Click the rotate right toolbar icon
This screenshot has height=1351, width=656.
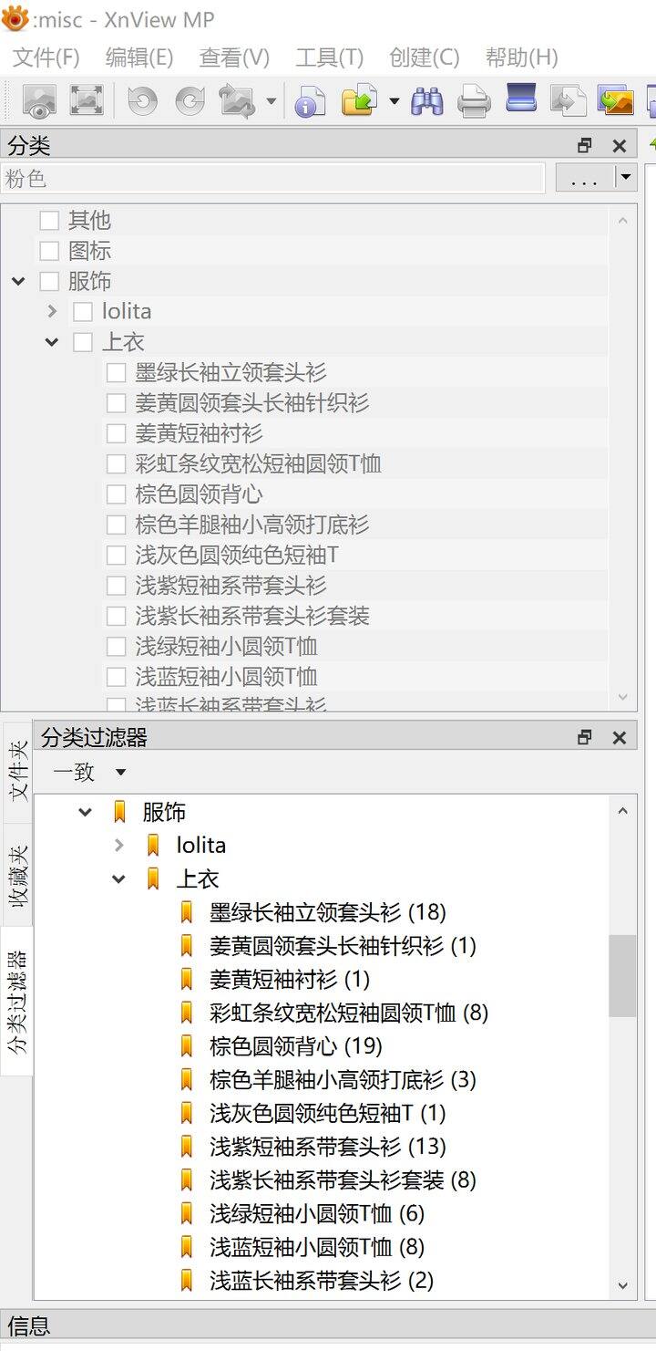[x=190, y=99]
